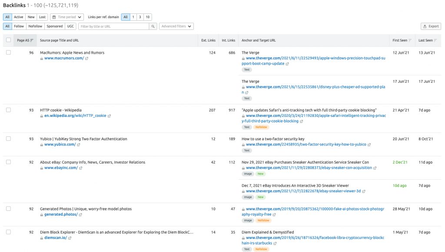Screen dimensions: 445x252
Task: Click the First Seen sort icon
Action: coord(410,40)
